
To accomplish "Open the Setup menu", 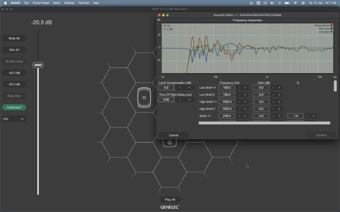I will [x=56, y=3].
